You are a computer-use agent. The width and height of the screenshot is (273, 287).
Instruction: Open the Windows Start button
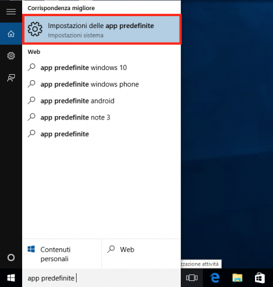point(11,278)
